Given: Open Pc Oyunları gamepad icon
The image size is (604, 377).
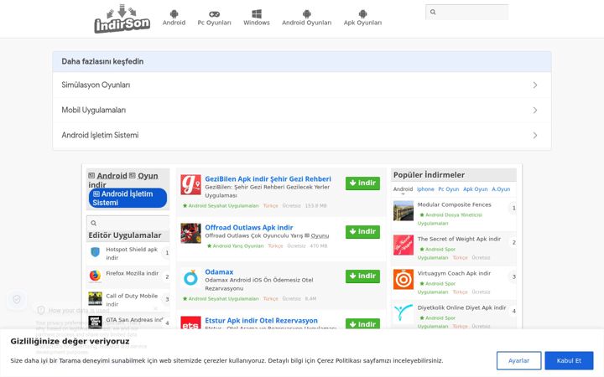Looking at the screenshot, I should tap(214, 14).
